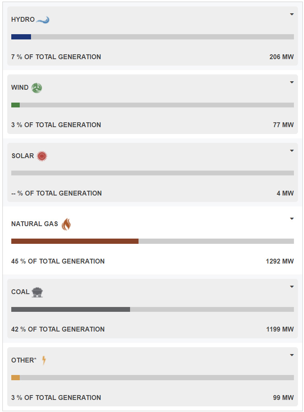Expand the Coal panel arrow
This screenshot has width=304, height=412.
click(292, 287)
